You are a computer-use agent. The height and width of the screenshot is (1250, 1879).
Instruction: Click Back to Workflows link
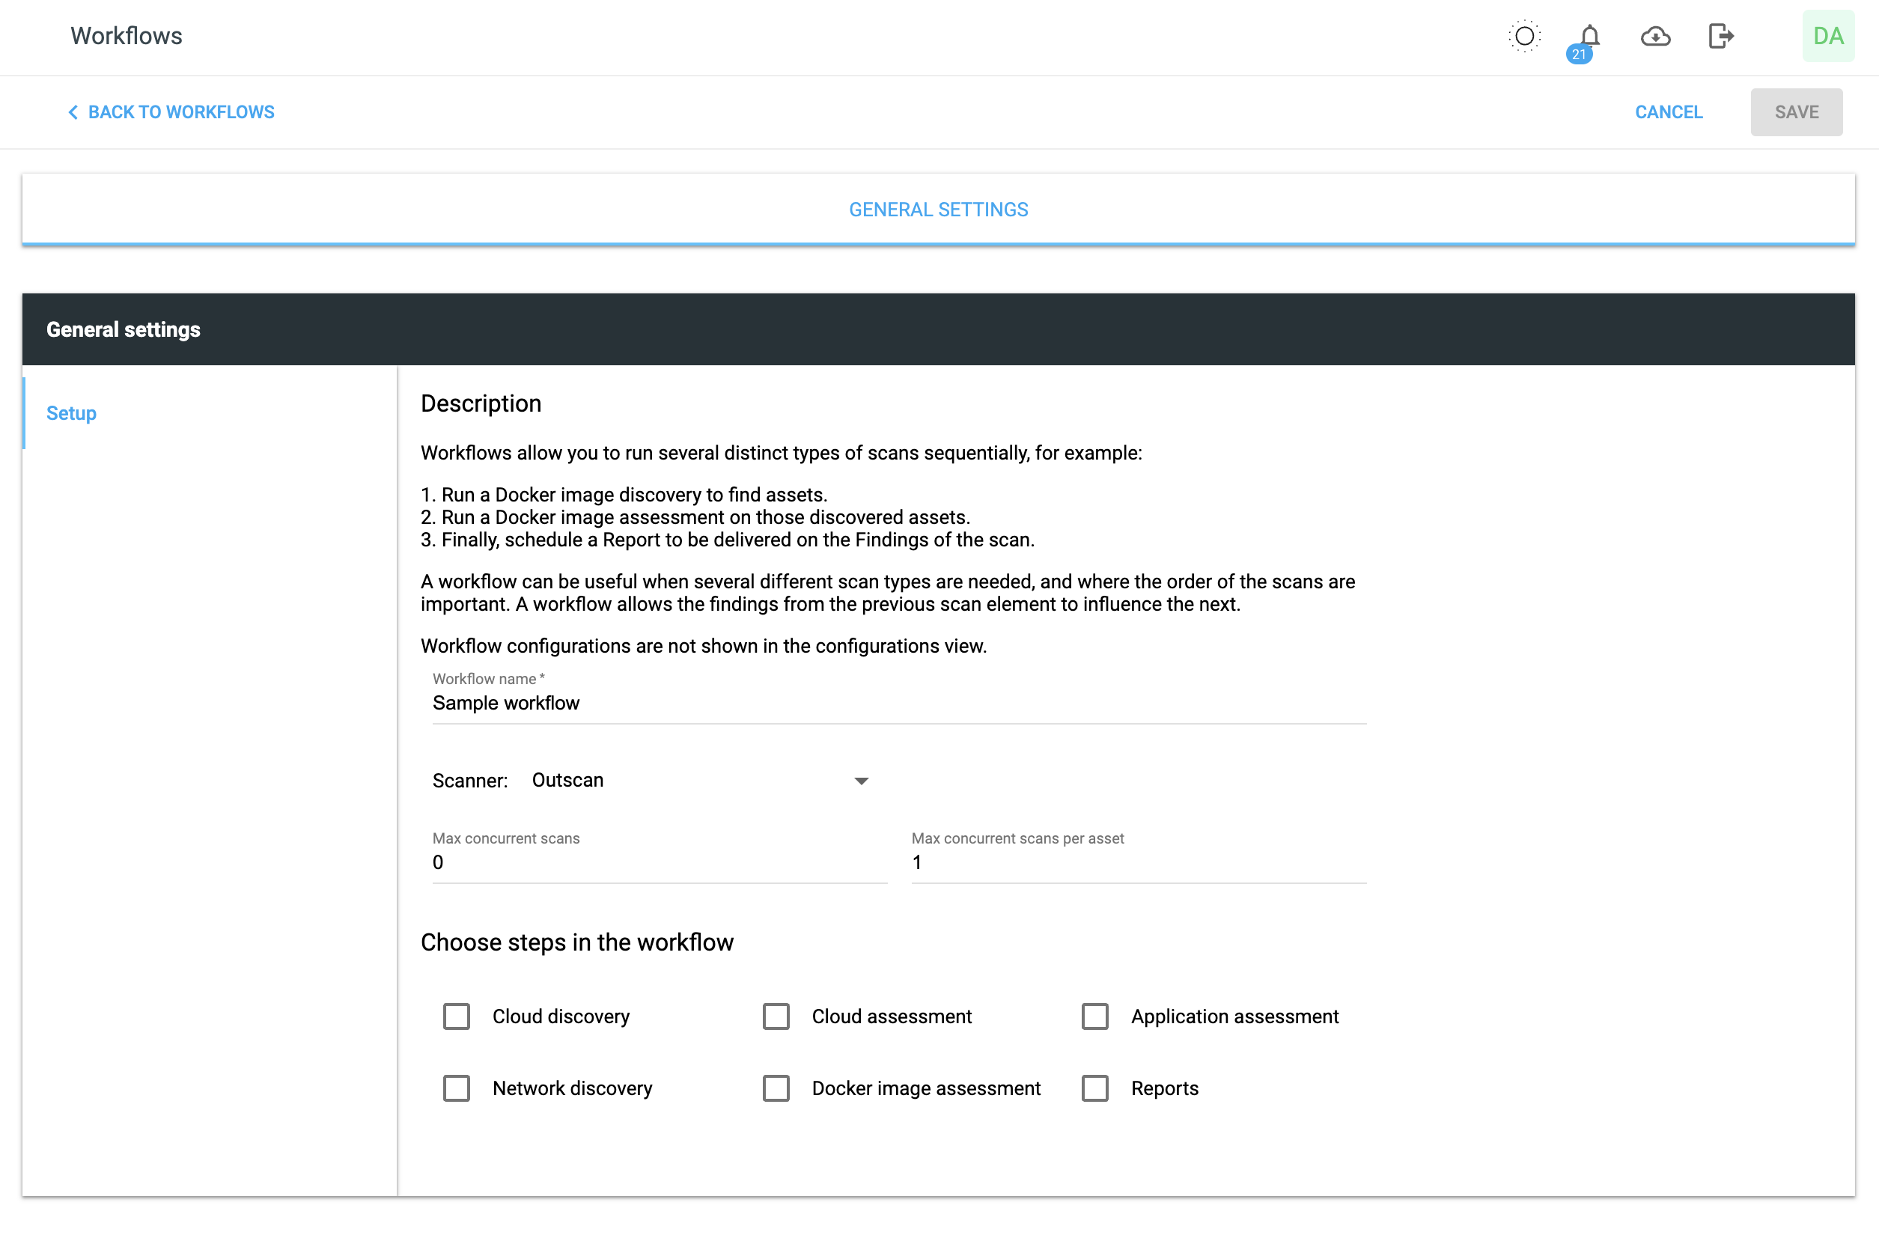(181, 112)
